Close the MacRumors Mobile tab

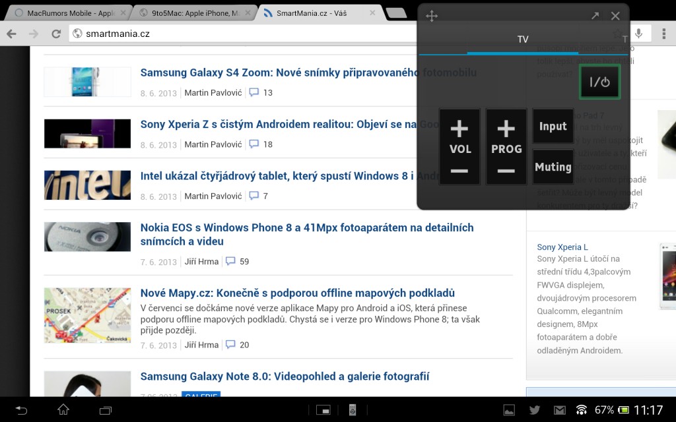[x=123, y=13]
